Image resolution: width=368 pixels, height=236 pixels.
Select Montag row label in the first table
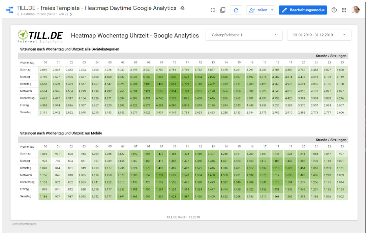[25, 77]
